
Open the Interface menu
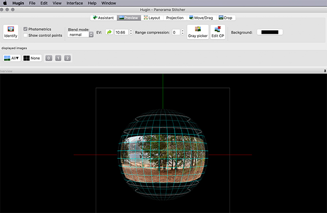pyautogui.click(x=75, y=3)
